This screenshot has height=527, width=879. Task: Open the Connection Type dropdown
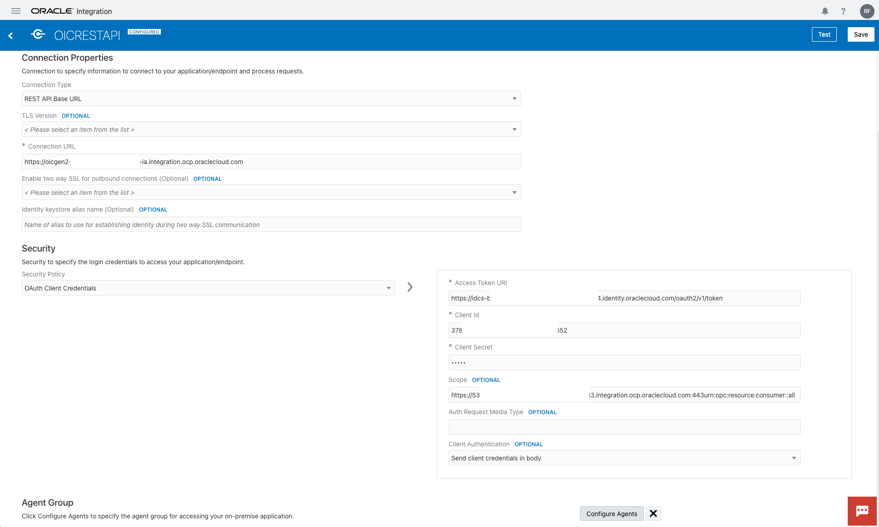[x=514, y=98]
